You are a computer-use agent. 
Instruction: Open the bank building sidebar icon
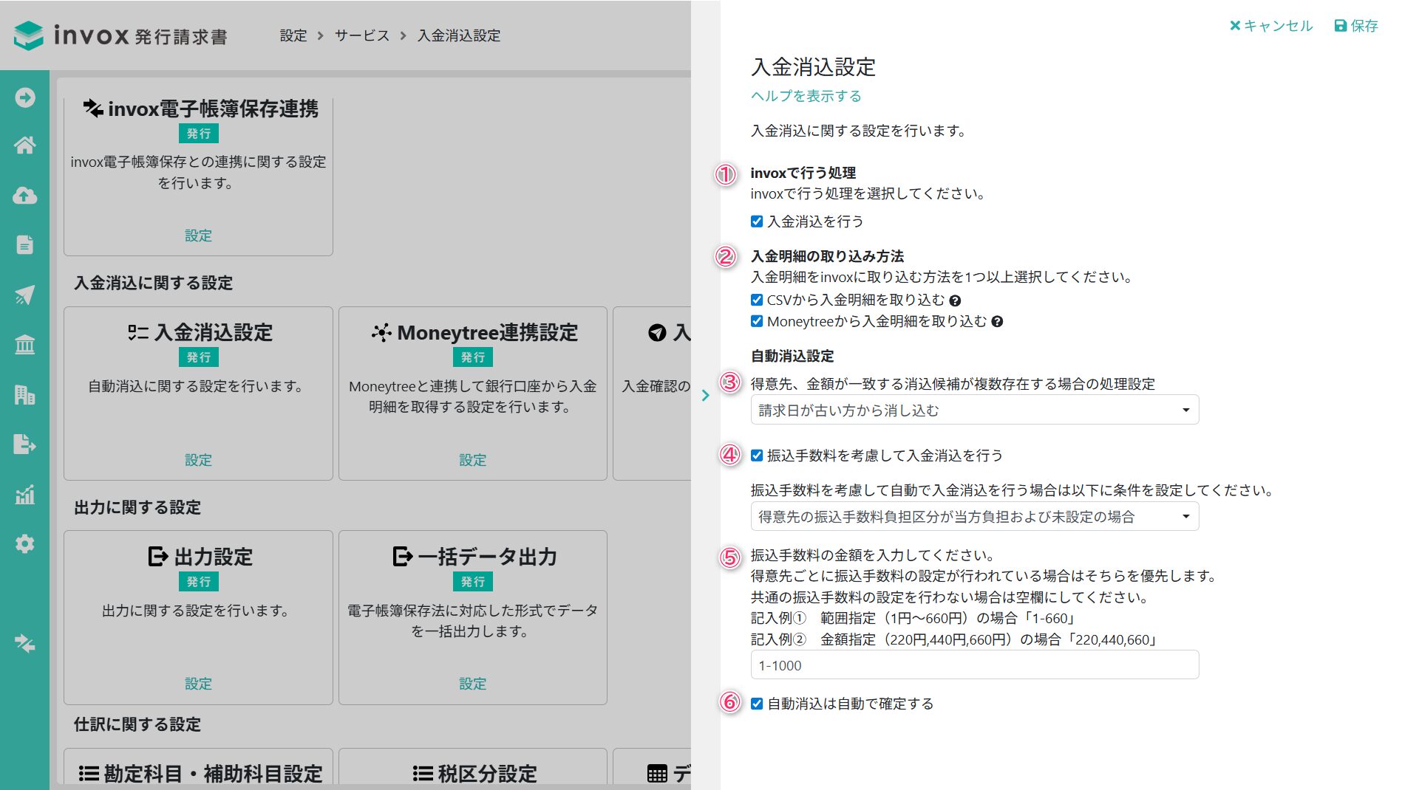pyautogui.click(x=25, y=344)
